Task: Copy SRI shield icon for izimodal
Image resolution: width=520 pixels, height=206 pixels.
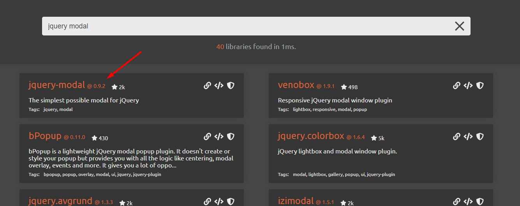Action: 480,202
